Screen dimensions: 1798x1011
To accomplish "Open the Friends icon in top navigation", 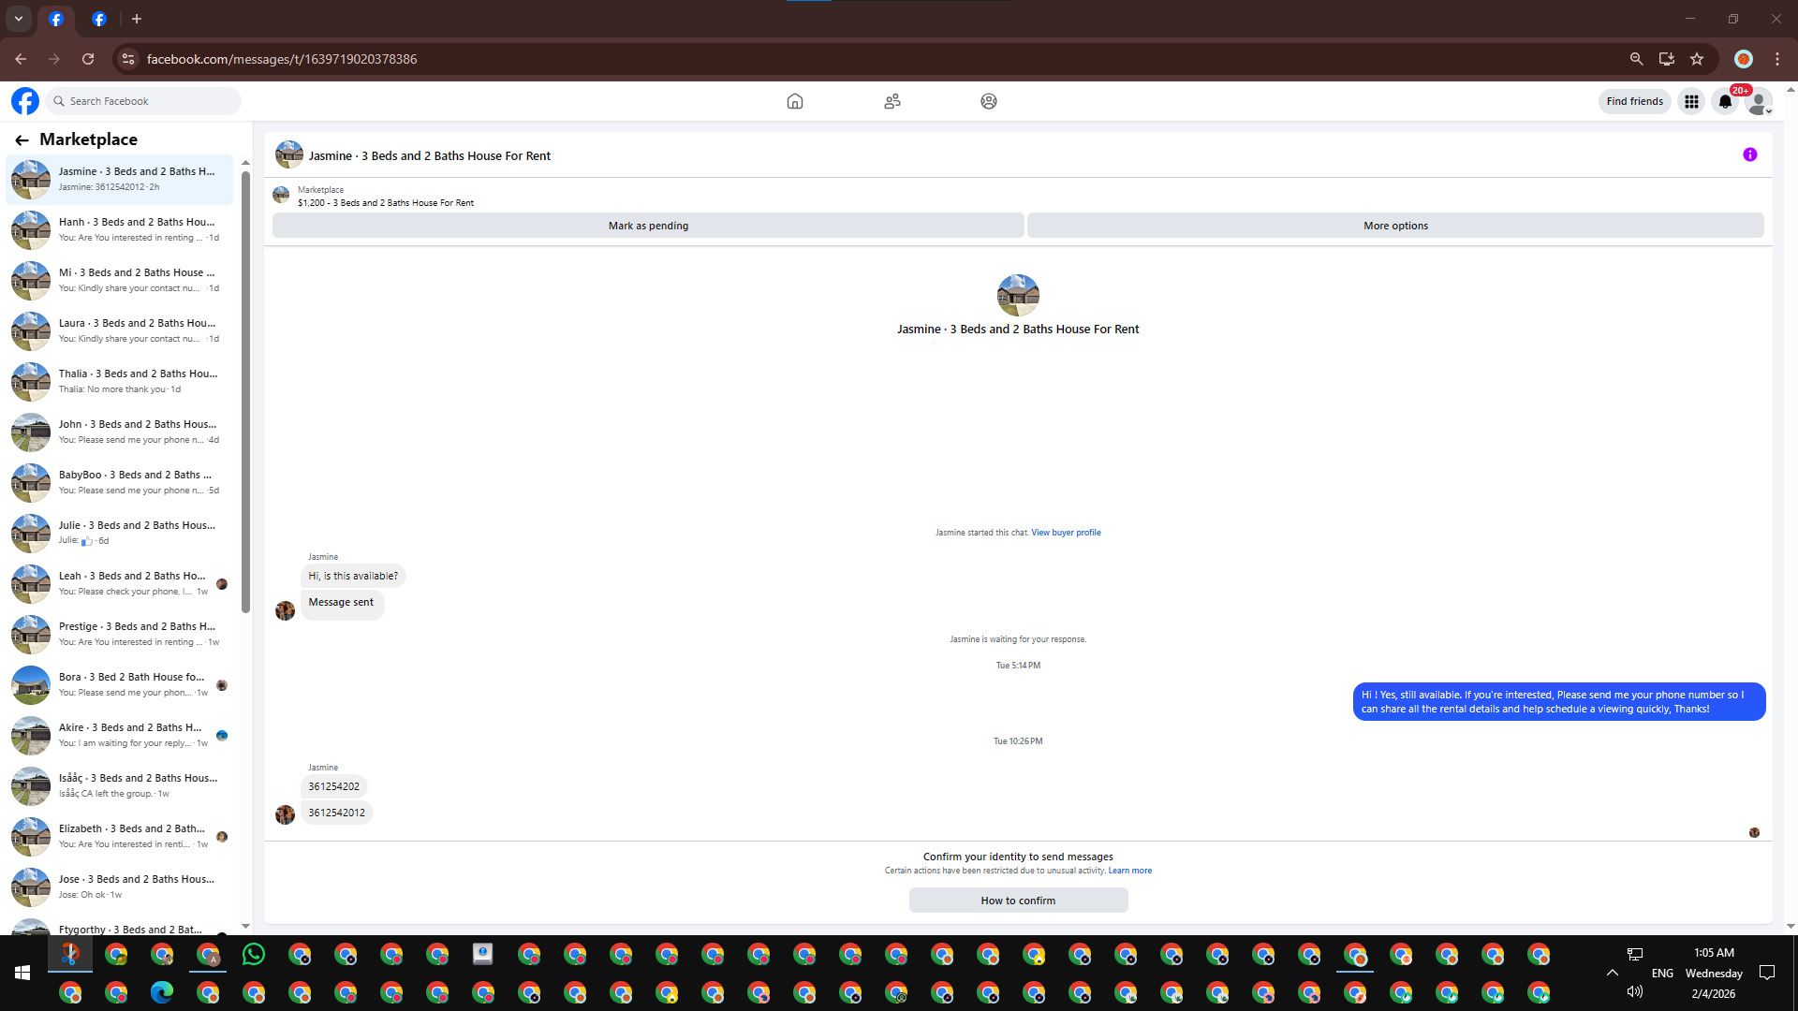I will 892,101.
